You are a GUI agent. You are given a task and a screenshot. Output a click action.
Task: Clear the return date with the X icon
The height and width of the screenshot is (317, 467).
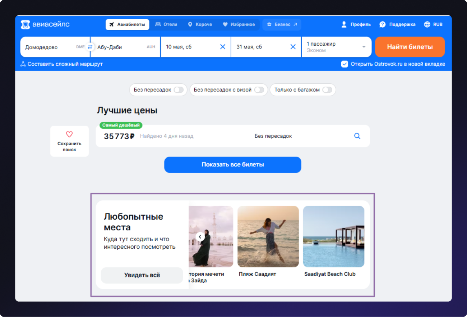point(293,47)
